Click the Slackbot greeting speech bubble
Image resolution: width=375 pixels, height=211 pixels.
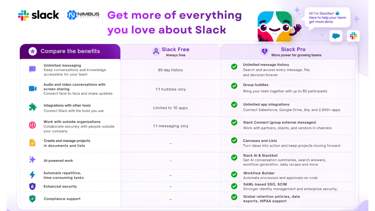pos(327,18)
